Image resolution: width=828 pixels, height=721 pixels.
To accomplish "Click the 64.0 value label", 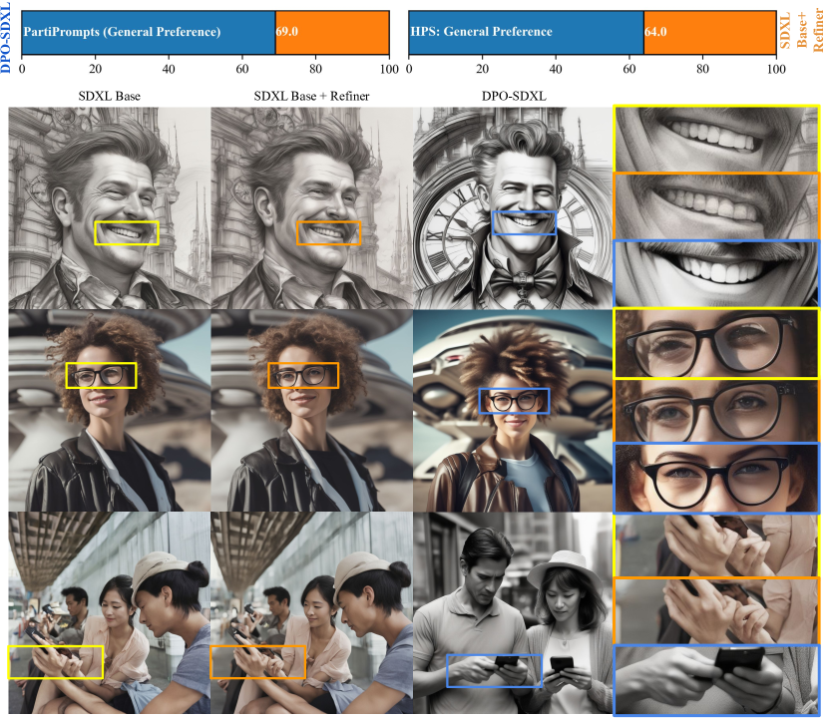I will (655, 32).
